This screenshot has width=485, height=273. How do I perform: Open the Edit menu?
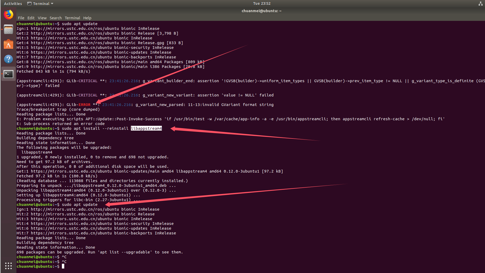click(x=31, y=18)
